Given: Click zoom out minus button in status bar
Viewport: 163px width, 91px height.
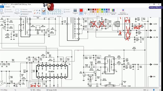Looking at the screenshot, I should click(147, 90).
